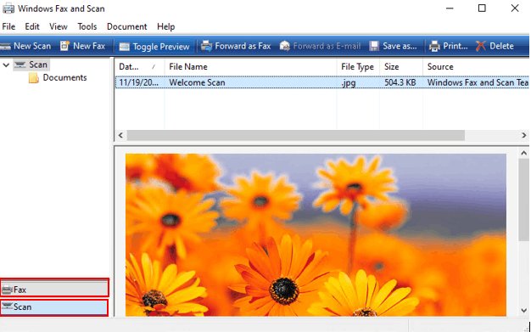The image size is (531, 332).
Task: Click the orange flowers preview image
Action: pyautogui.click(x=316, y=234)
